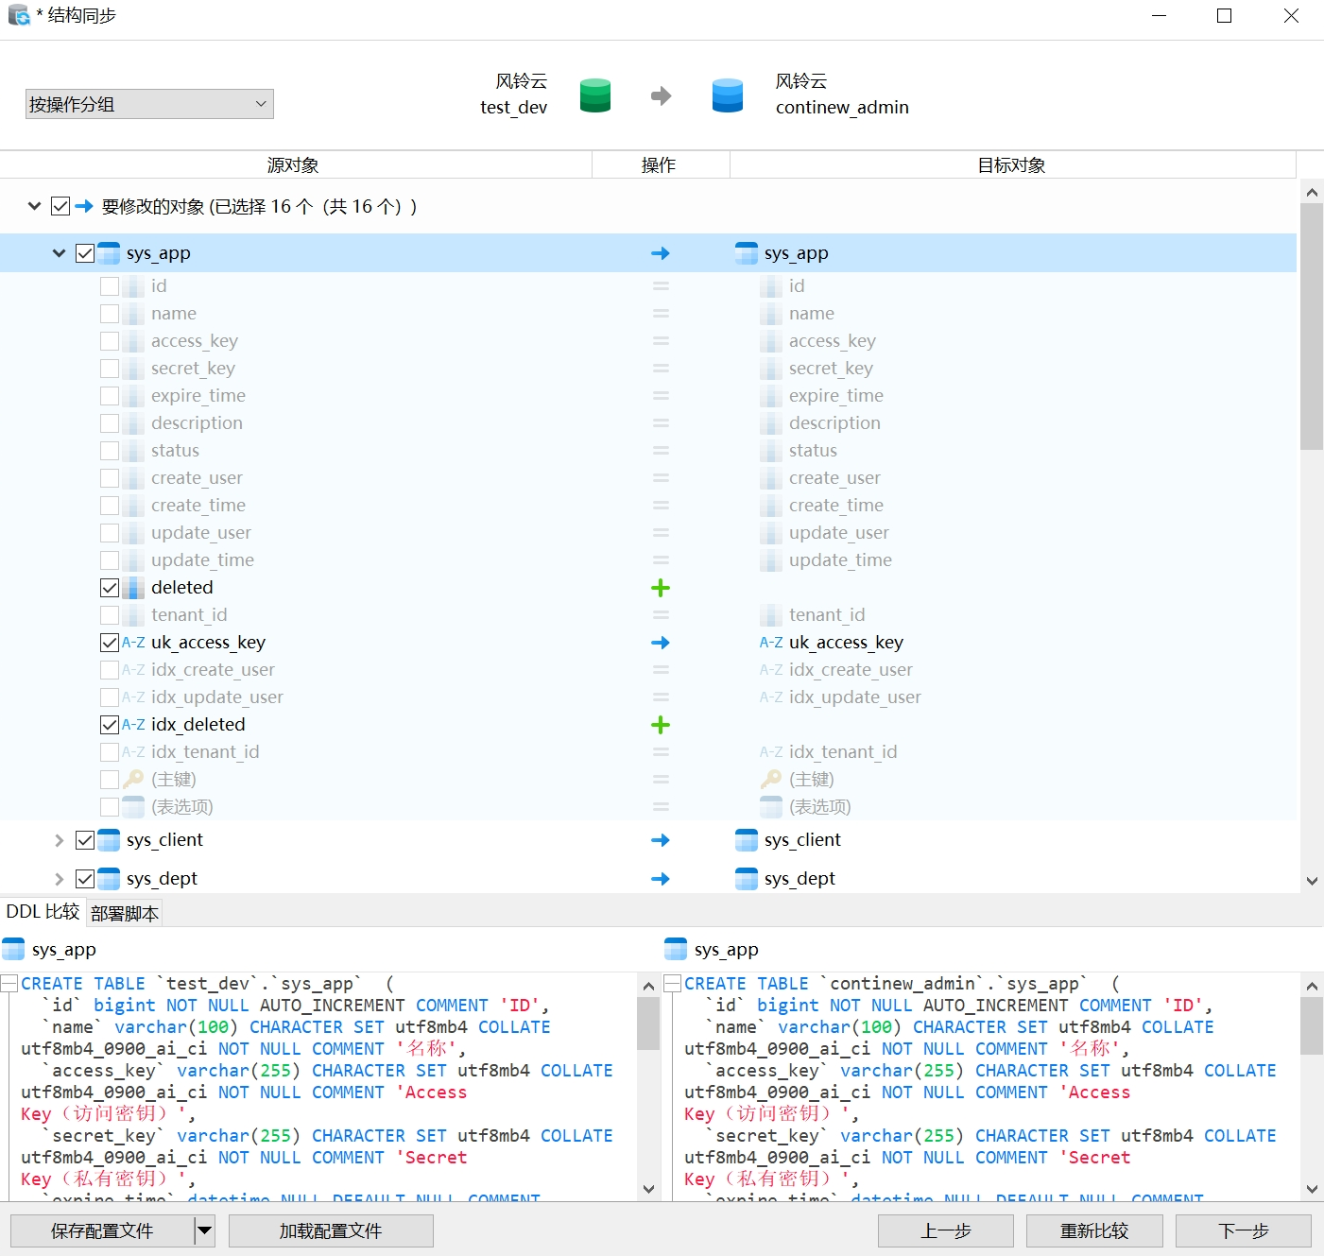Click the green source database icon

[594, 95]
